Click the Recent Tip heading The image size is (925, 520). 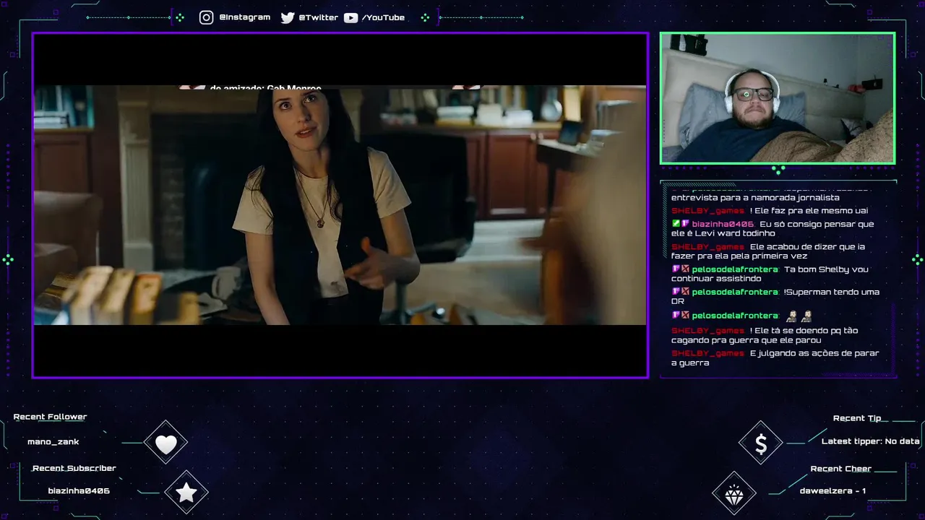pos(857,418)
